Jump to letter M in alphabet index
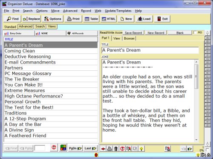This screenshot has height=159, width=213. pyautogui.click(x=207, y=80)
